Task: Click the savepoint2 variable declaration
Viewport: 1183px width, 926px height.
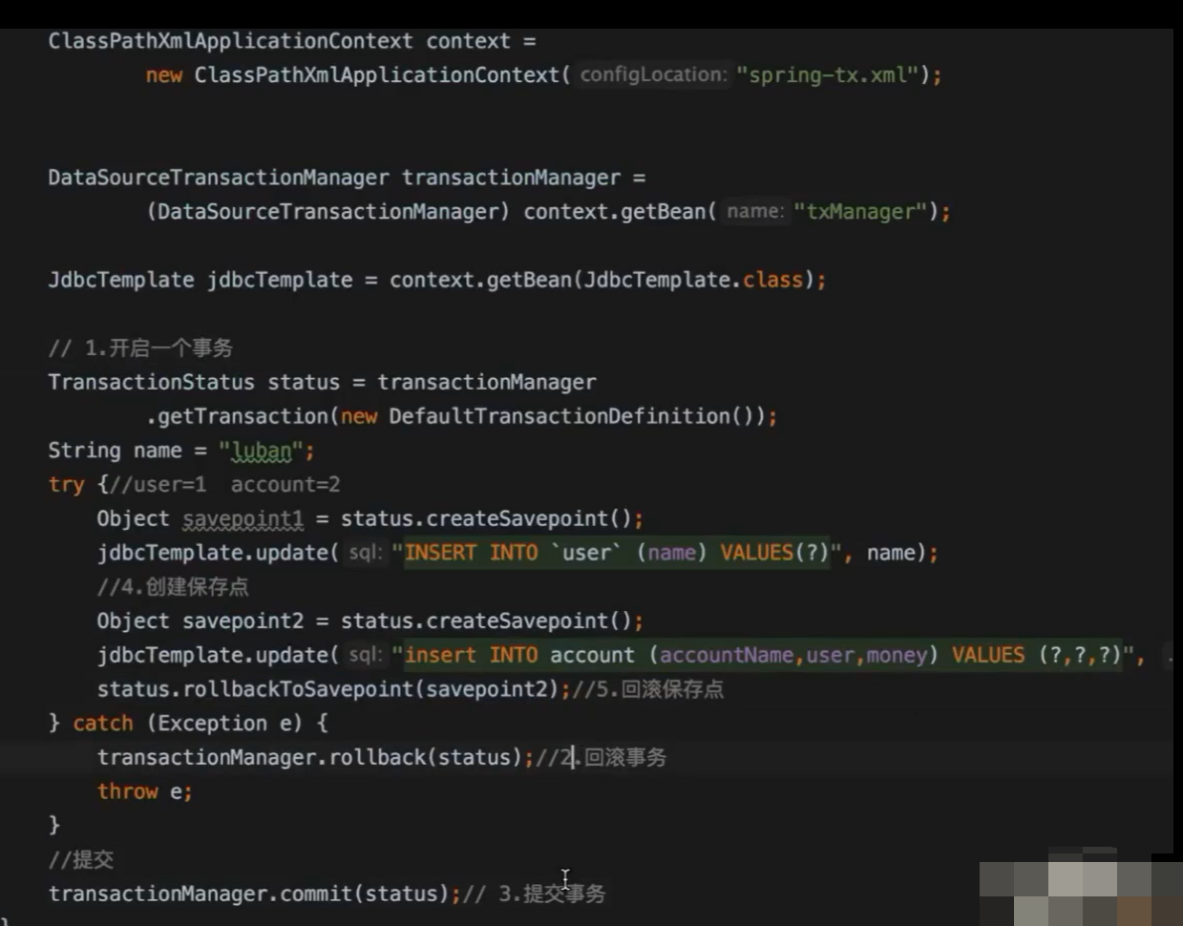Action: pos(243,621)
